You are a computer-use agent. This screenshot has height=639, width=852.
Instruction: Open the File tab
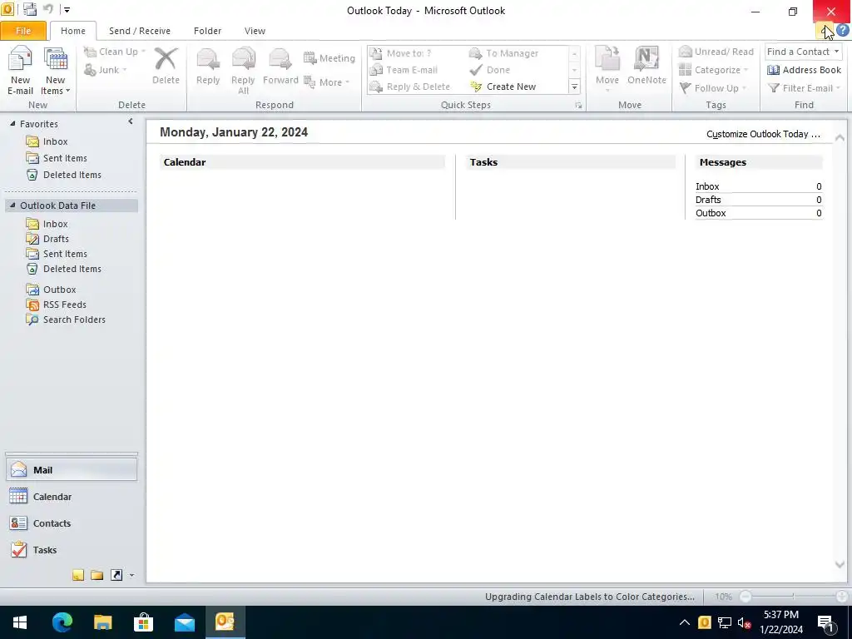pyautogui.click(x=22, y=31)
